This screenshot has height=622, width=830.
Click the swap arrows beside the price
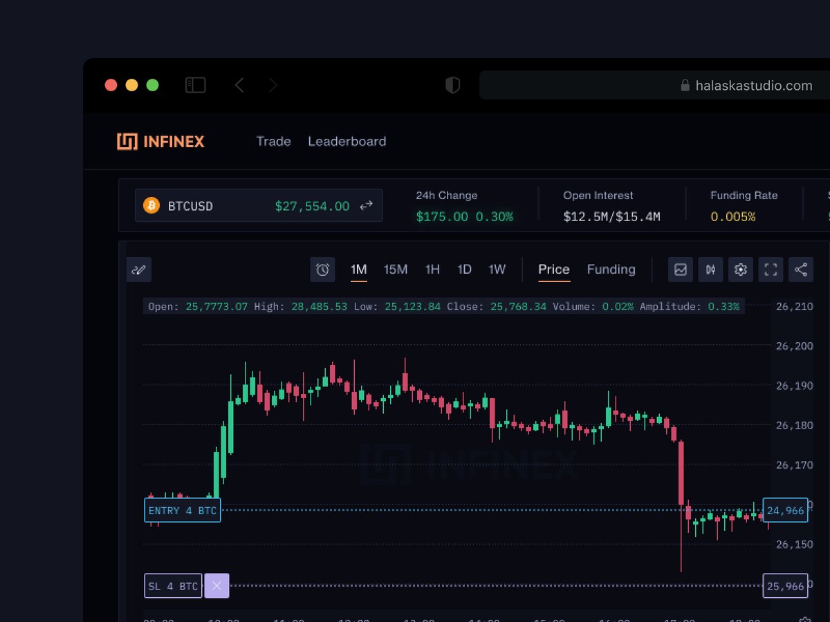coord(366,205)
